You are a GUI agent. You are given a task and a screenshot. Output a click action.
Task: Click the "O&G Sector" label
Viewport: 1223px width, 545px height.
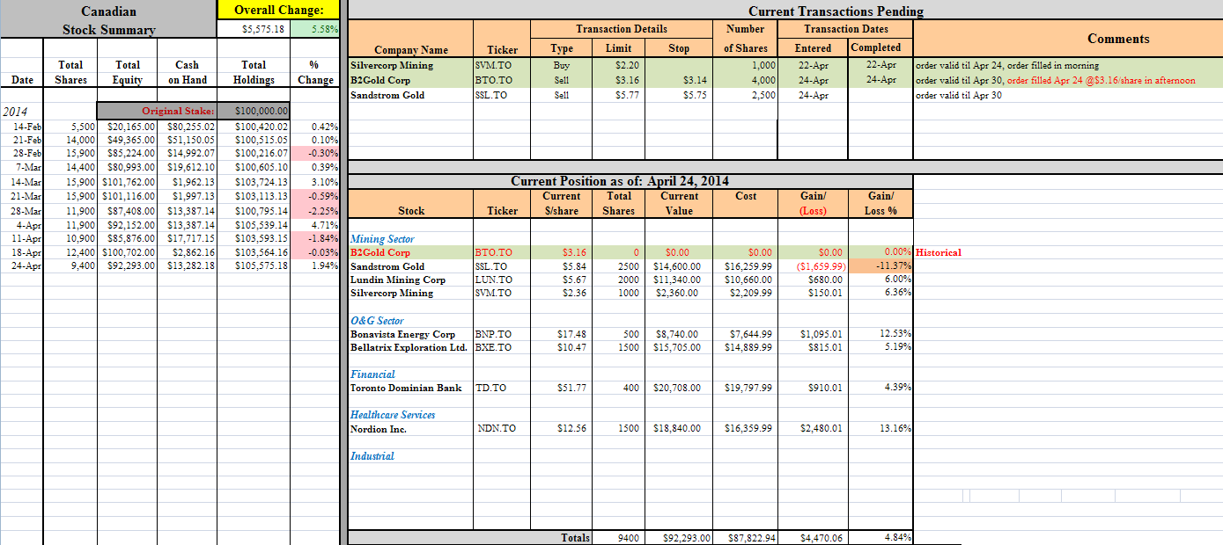pos(378,321)
